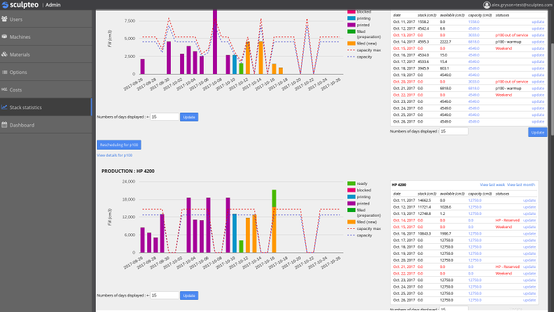Click update link for Oct. 26 in HP 4200 table

(x=529, y=300)
